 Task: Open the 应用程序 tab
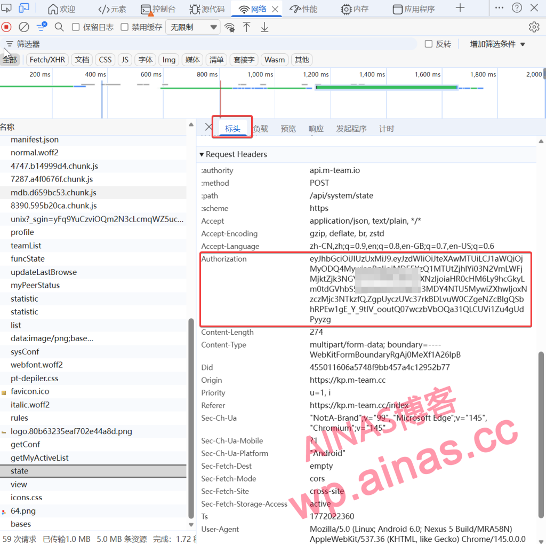(414, 9)
